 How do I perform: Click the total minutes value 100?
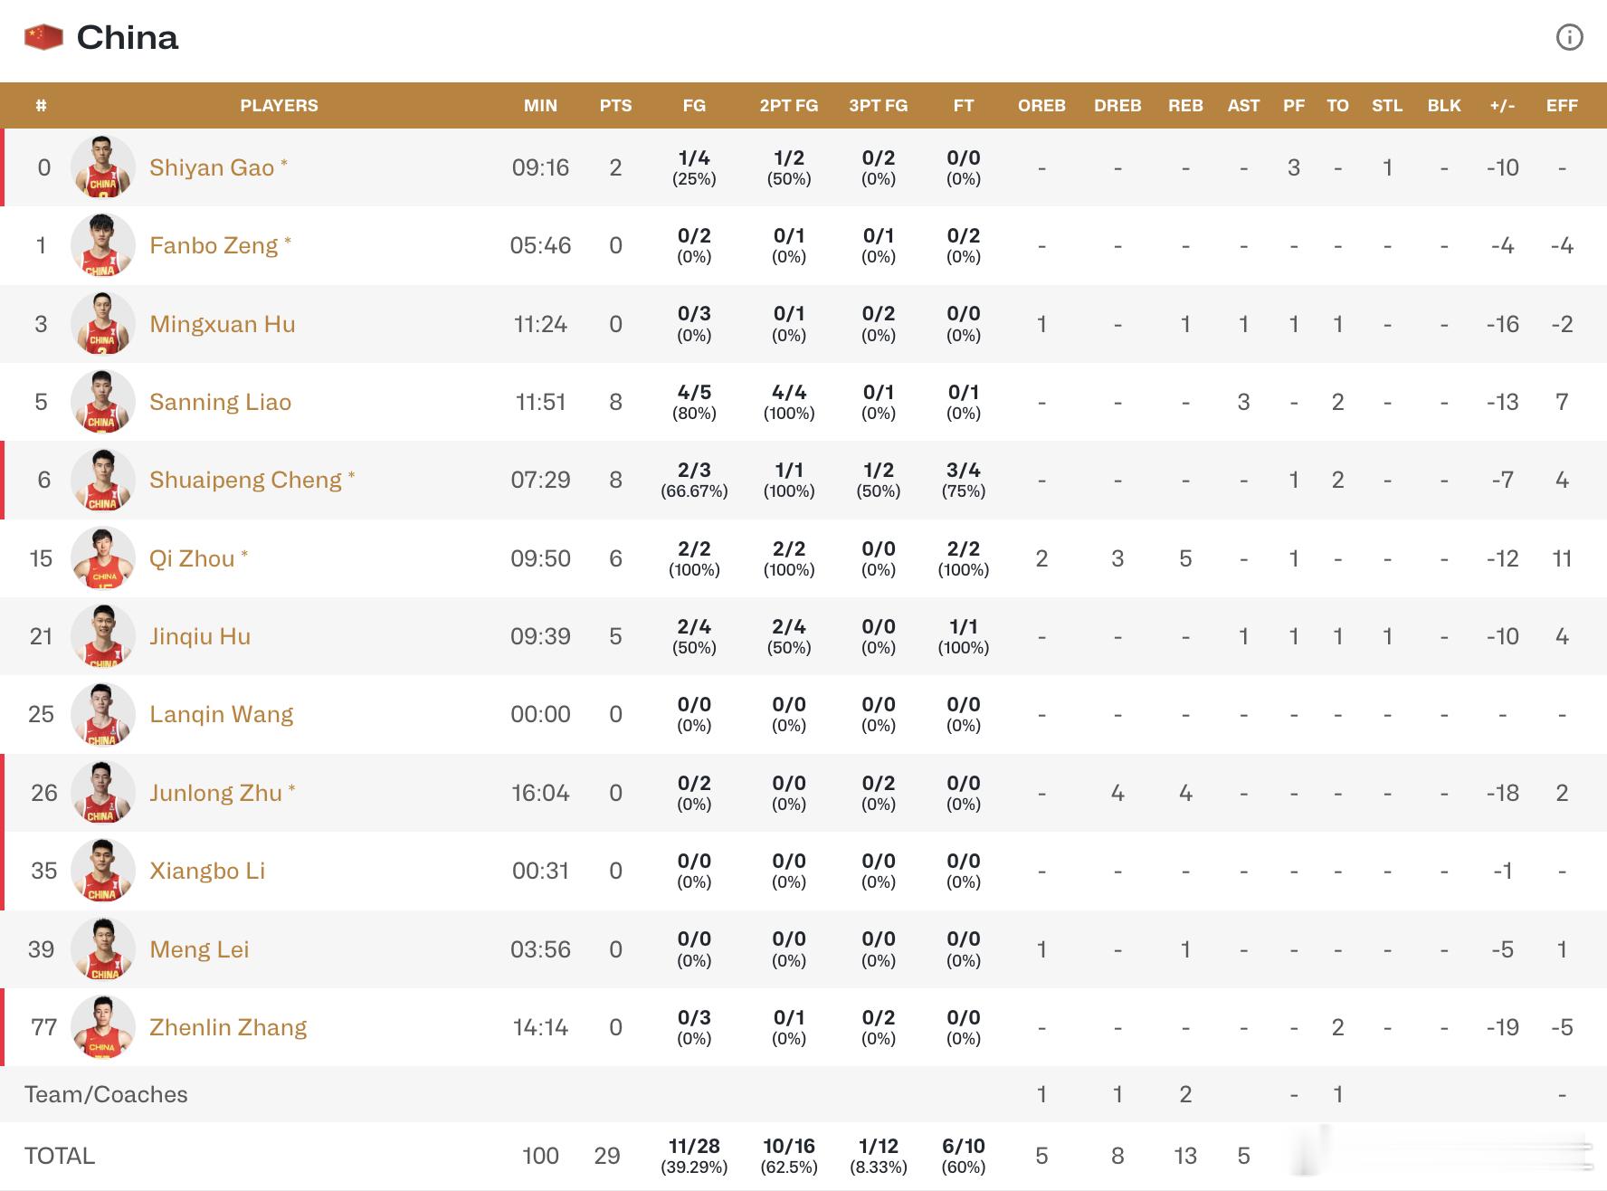click(x=540, y=1156)
